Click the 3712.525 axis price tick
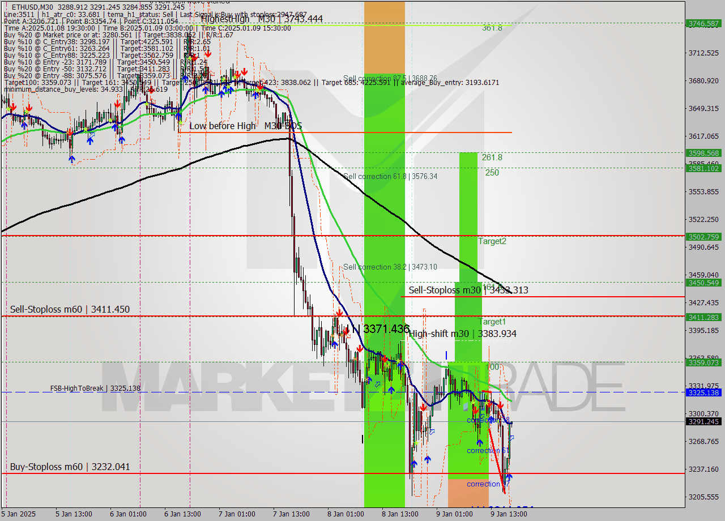 [702, 53]
